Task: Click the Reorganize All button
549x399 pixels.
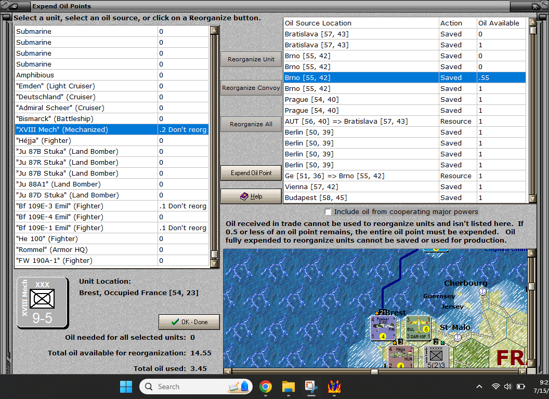Action: coord(251,124)
